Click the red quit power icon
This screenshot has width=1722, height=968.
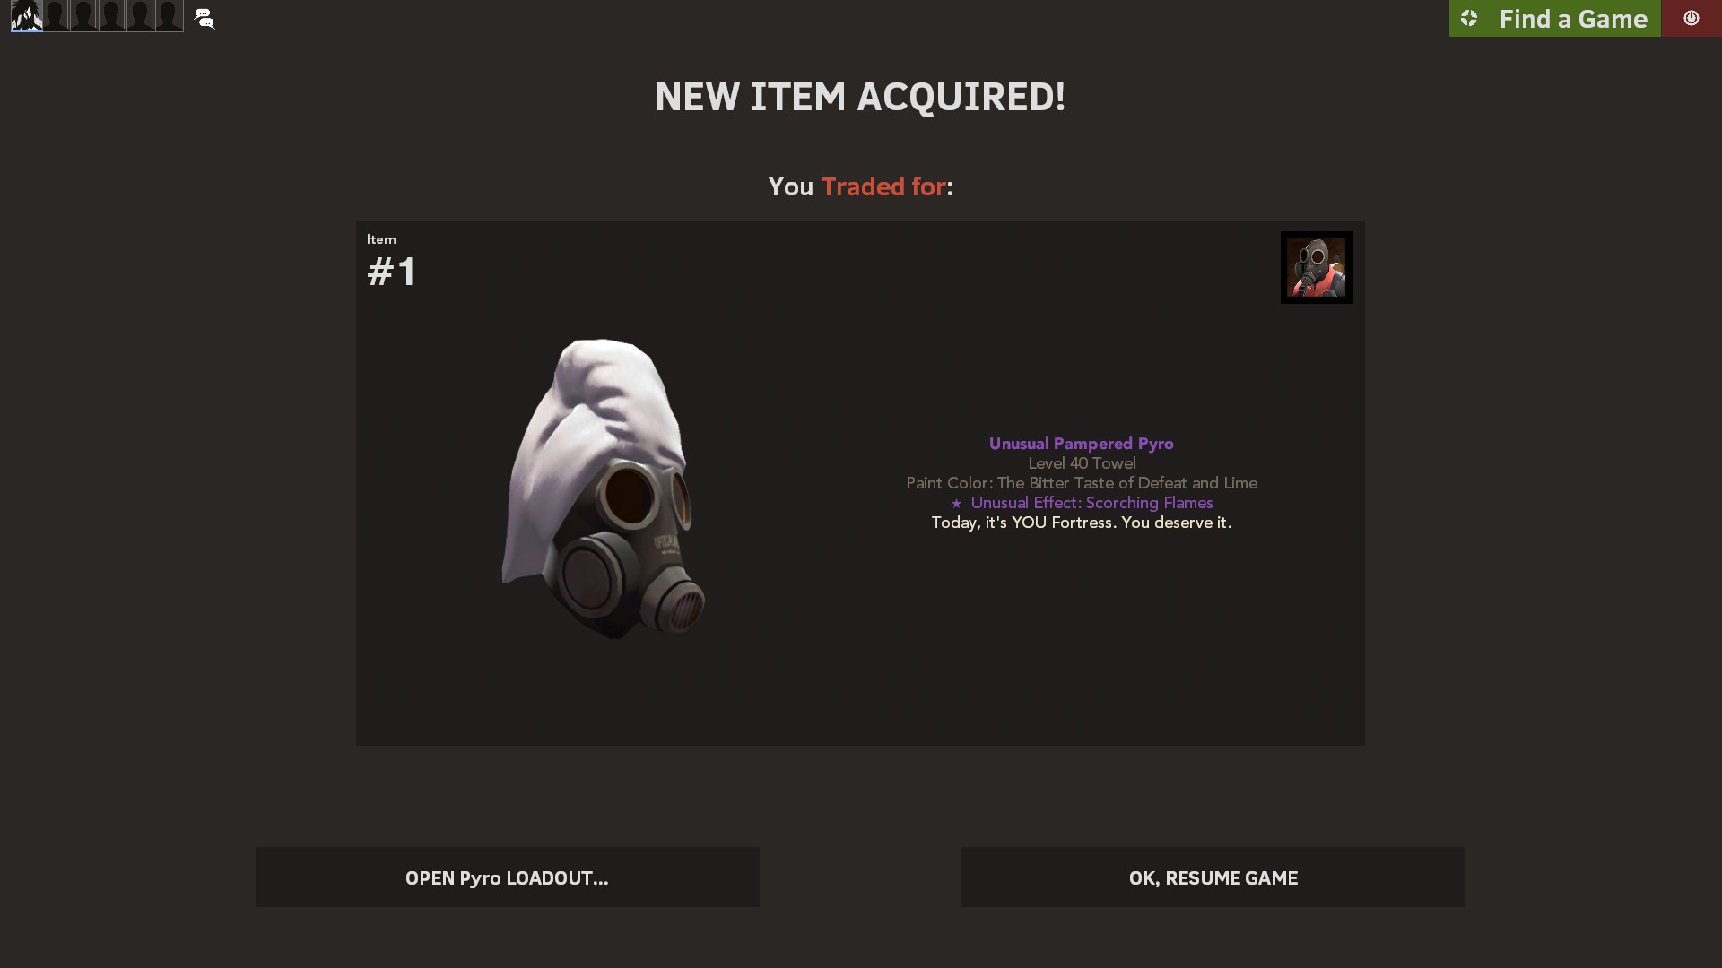pos(1692,18)
